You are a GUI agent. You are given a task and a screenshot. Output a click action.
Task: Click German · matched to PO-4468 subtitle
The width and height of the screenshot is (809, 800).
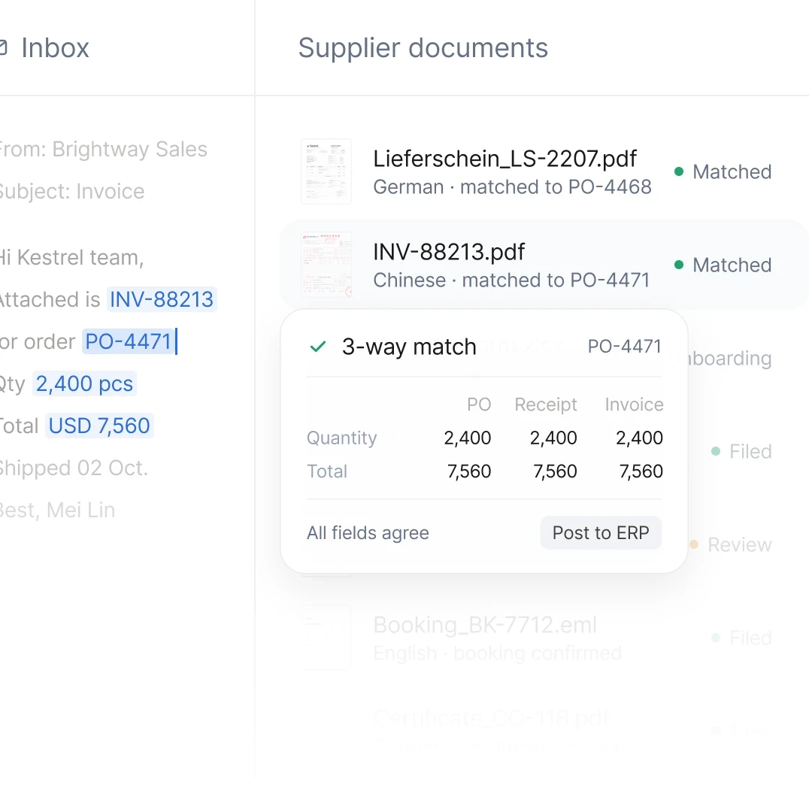512,186
